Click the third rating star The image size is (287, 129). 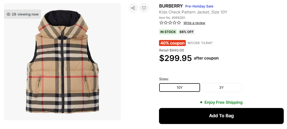click(x=170, y=23)
